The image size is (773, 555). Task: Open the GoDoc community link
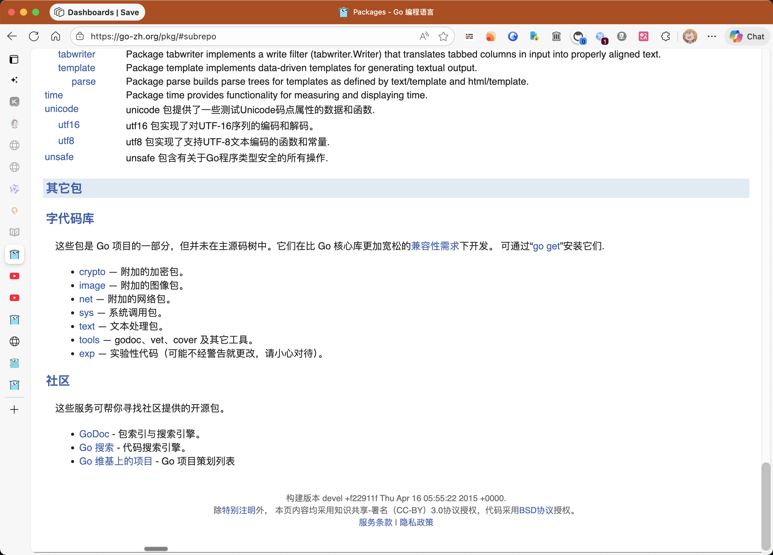[94, 434]
